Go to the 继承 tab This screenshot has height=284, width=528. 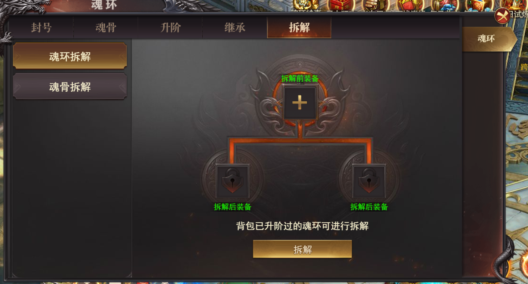pyautogui.click(x=235, y=27)
